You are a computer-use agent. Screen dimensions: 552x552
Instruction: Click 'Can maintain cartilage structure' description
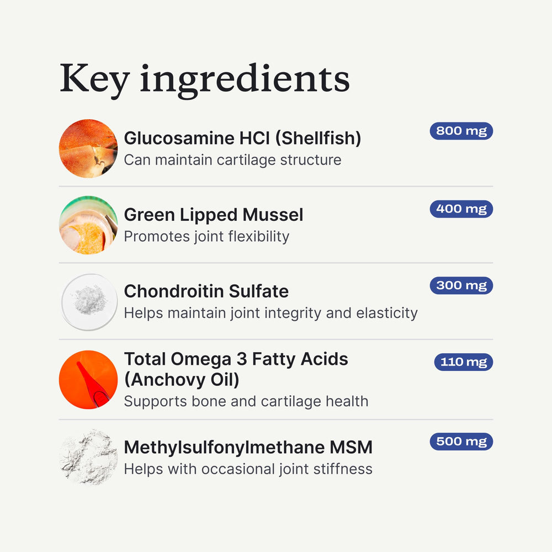233,160
